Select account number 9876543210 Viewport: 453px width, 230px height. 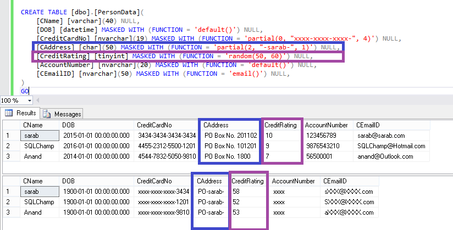point(328,146)
